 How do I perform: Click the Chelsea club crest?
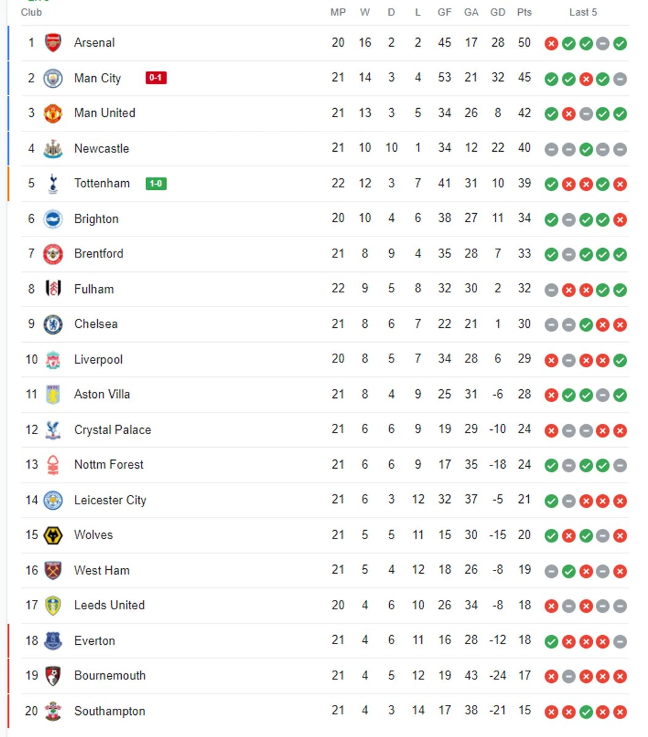(53, 324)
